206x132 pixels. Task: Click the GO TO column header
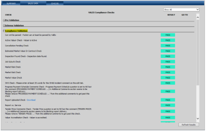pos(185,15)
